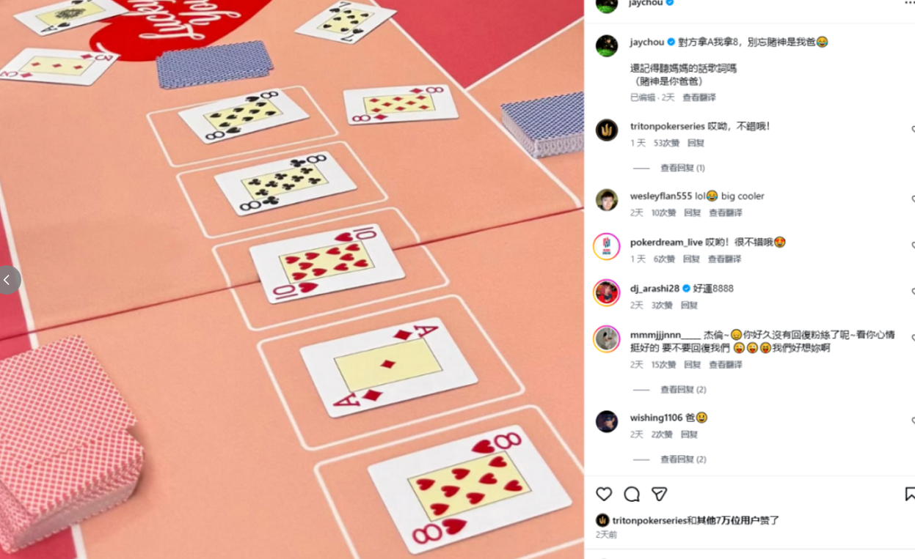Expand replies under wishing1106 comment
Image resolution: width=915 pixels, height=559 pixels.
(683, 459)
